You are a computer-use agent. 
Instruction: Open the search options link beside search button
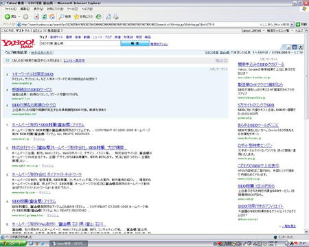(159, 44)
